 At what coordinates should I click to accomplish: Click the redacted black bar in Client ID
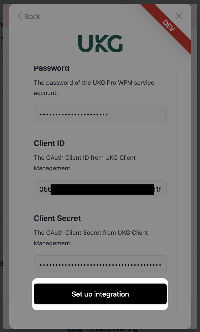(102, 189)
